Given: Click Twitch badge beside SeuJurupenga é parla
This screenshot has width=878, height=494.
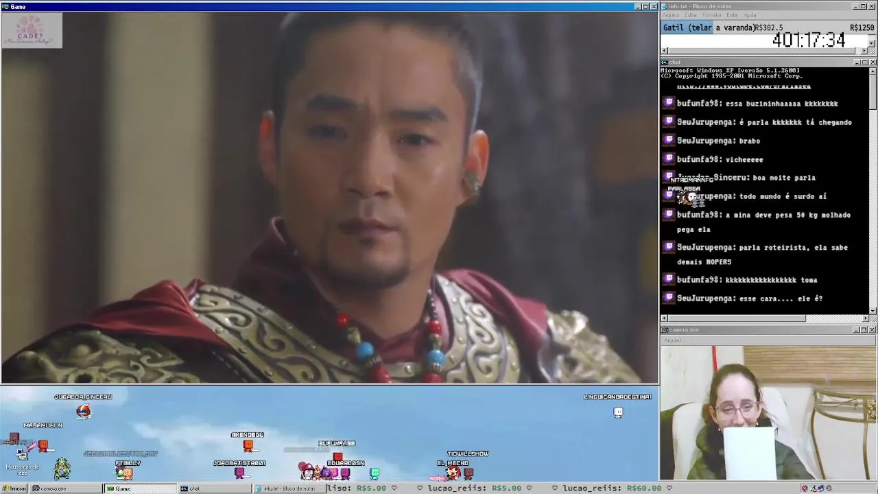Looking at the screenshot, I should pos(669,121).
